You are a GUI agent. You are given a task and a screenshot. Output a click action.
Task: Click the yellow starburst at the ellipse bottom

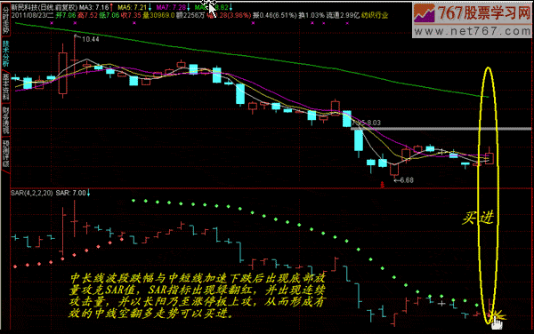(498, 316)
